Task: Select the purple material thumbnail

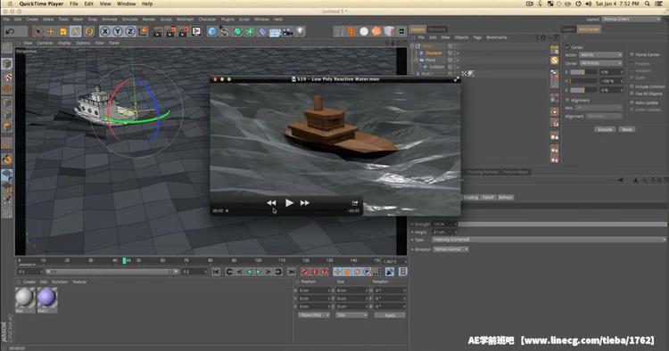Action: (x=47, y=298)
